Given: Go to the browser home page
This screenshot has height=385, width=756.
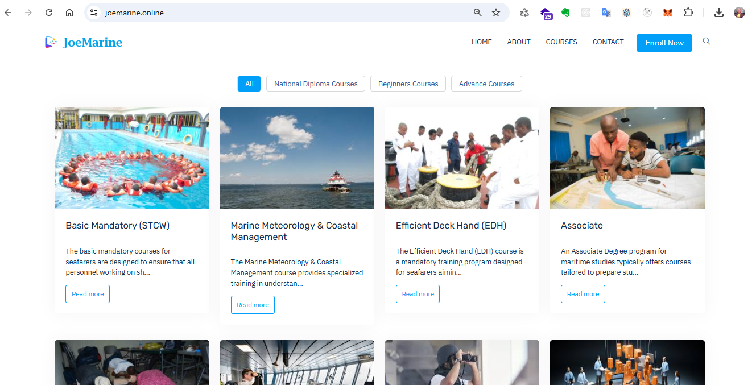Looking at the screenshot, I should pos(69,13).
